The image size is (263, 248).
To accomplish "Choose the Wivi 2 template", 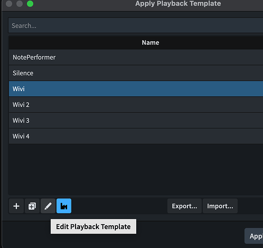I will (136, 105).
